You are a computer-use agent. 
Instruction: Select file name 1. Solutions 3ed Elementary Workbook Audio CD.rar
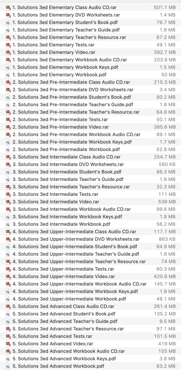pyautogui.click(x=70, y=60)
